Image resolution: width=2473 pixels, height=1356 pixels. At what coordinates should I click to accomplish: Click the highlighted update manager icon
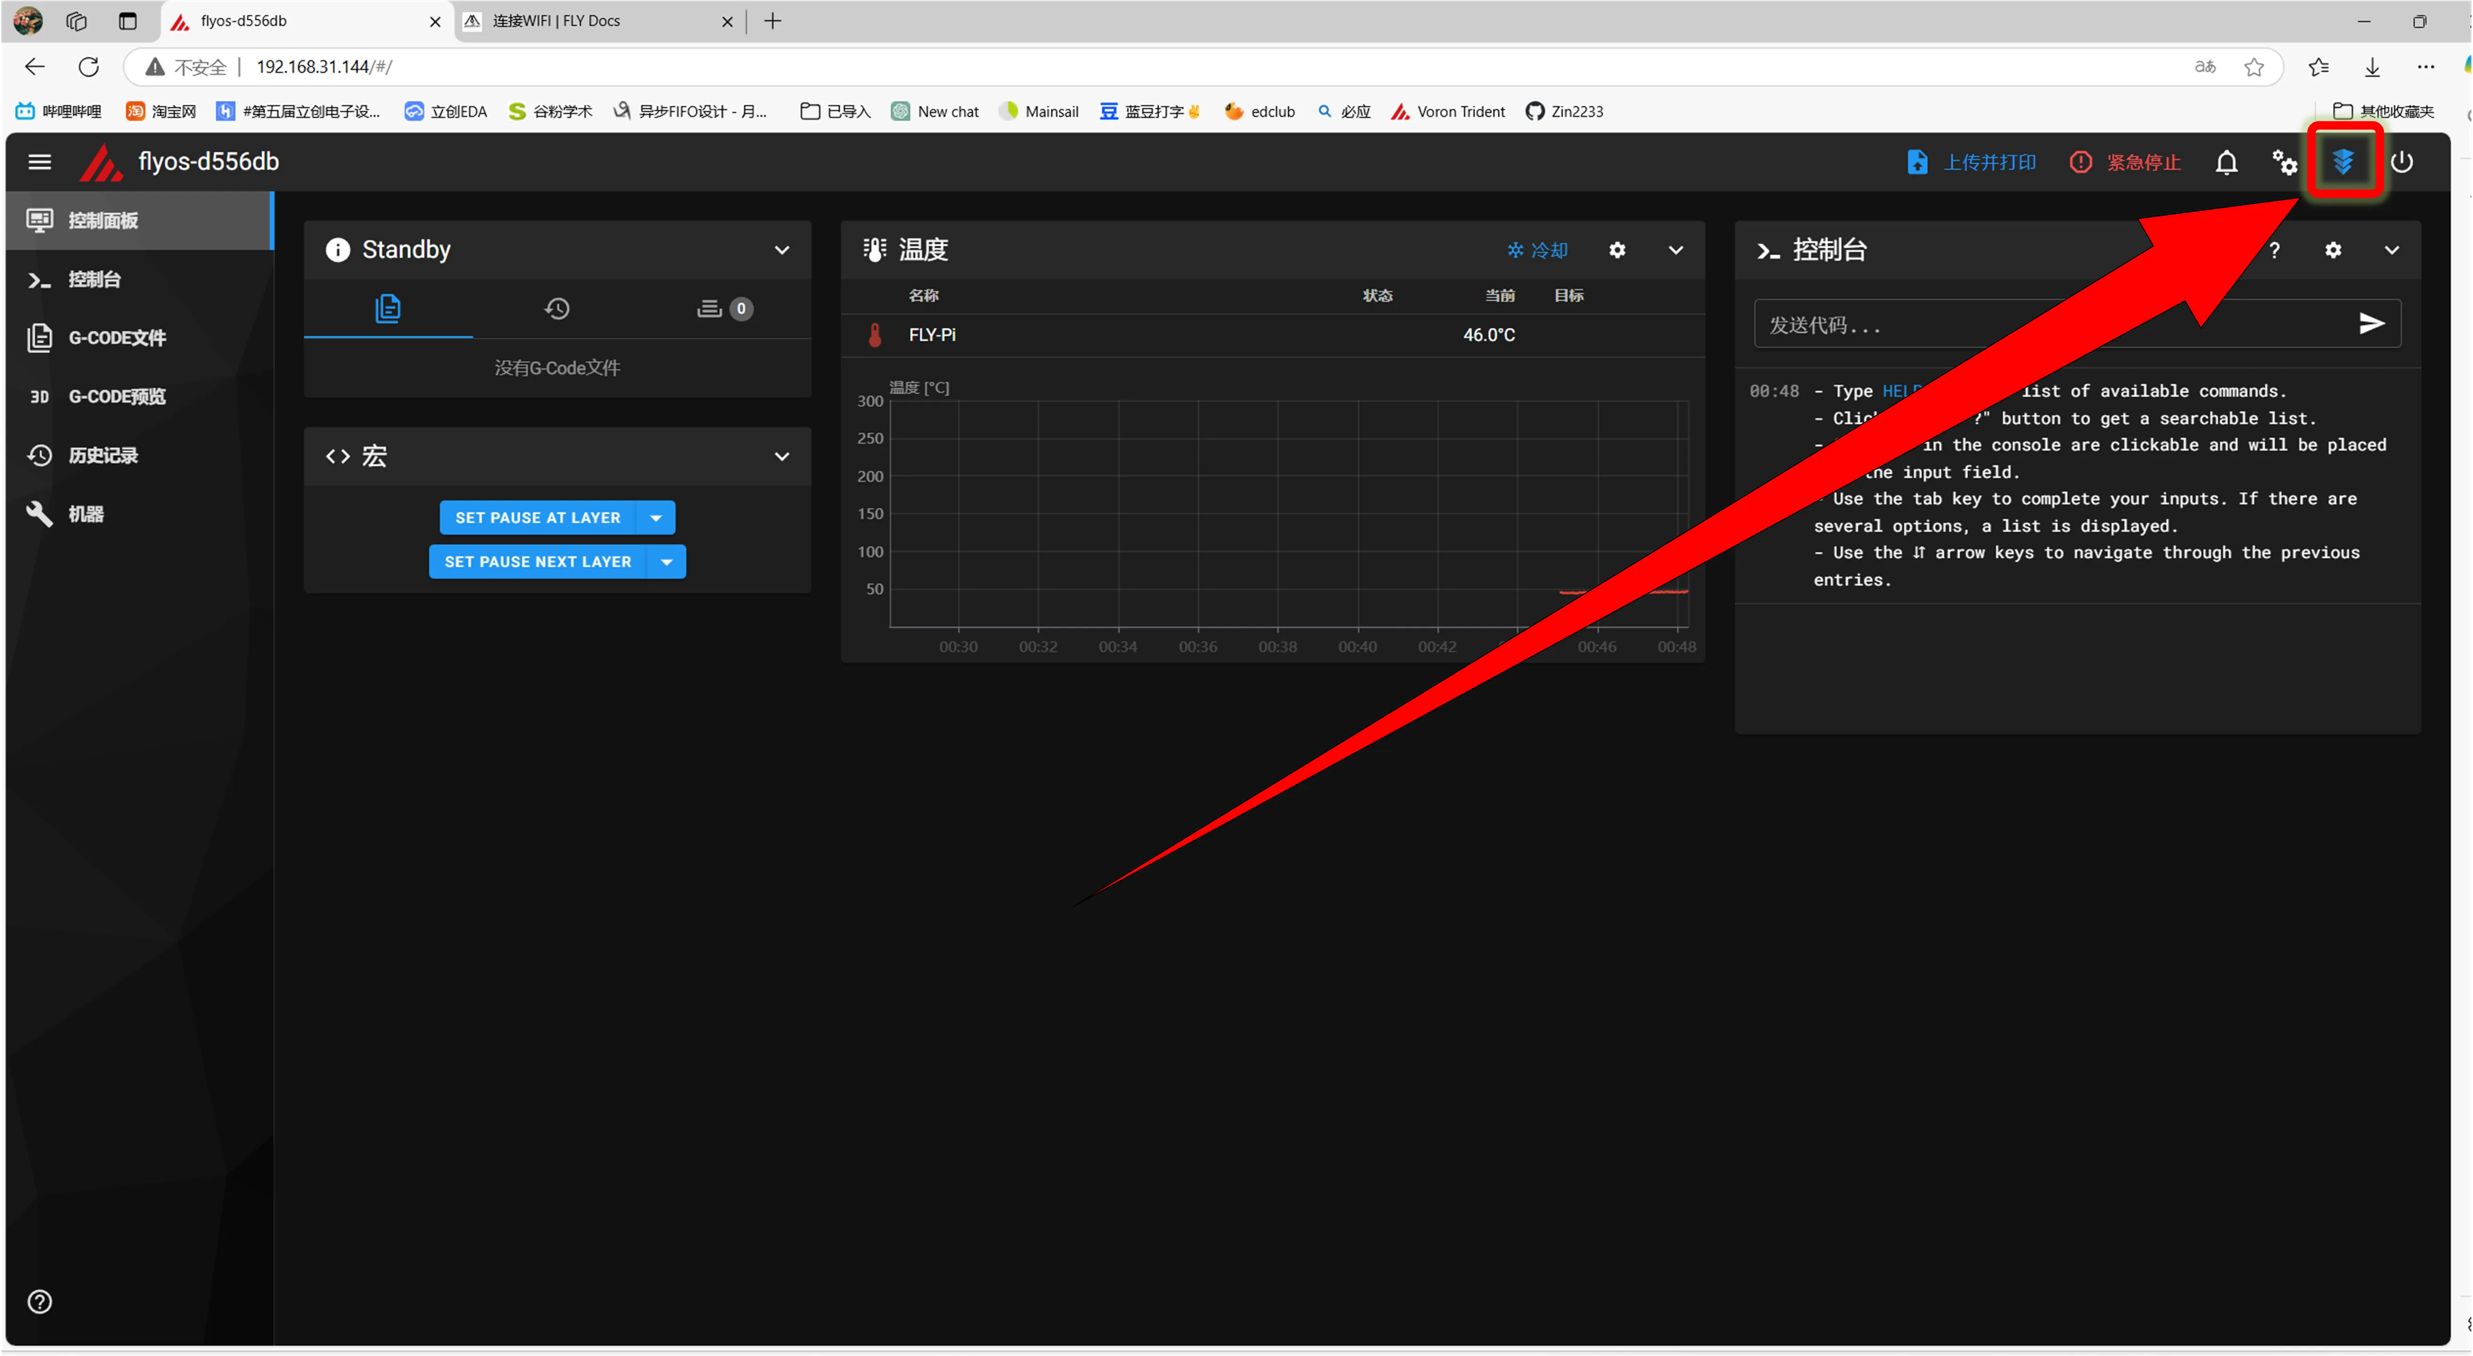(2343, 161)
